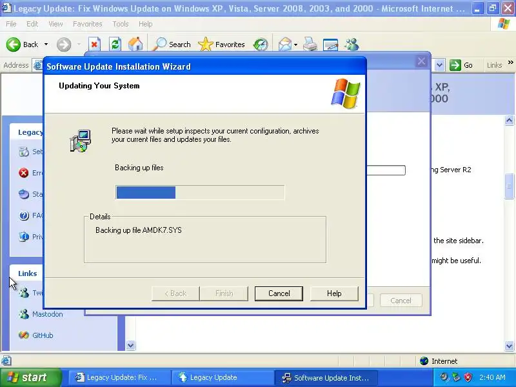This screenshot has height=387, width=516.
Task: Open the Mastodon link in sidebar
Action: 47,314
